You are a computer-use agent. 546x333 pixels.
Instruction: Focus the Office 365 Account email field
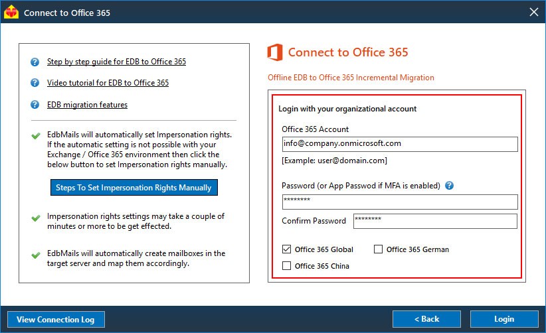pyautogui.click(x=399, y=144)
